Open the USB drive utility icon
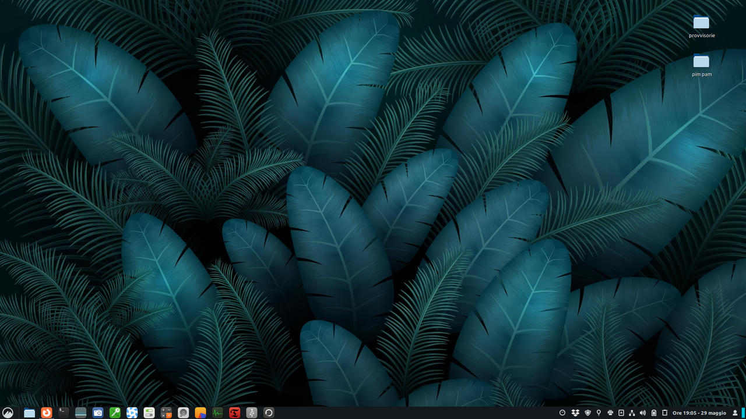746x419 pixels. click(x=251, y=413)
